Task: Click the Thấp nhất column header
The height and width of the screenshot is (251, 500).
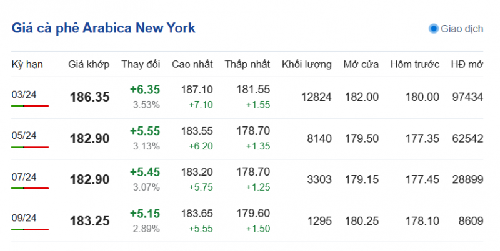Action: [247, 64]
